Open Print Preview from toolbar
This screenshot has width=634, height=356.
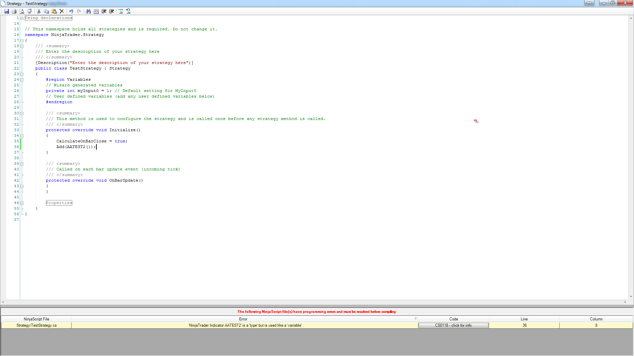click(22, 11)
